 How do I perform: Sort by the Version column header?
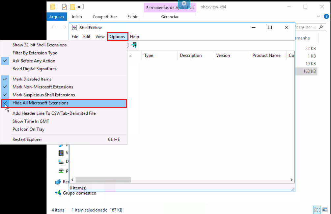(232, 56)
